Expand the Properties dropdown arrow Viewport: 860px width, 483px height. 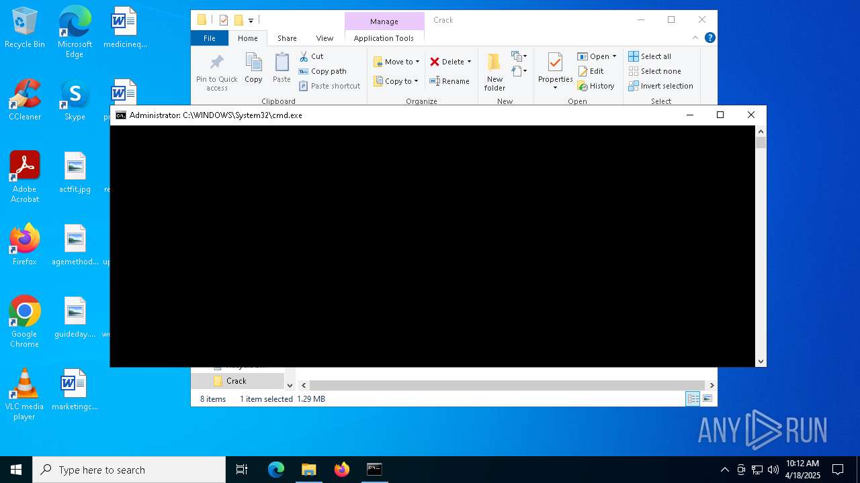[x=555, y=88]
